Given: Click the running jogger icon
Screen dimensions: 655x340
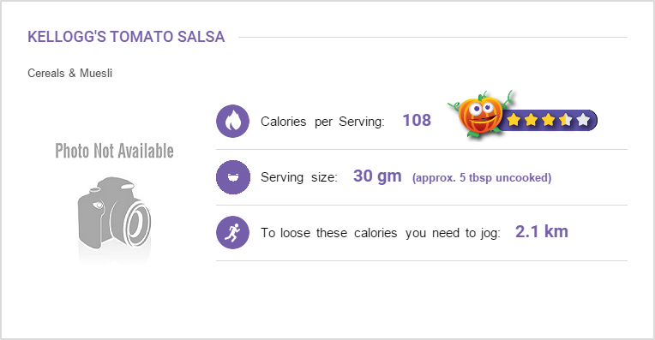Looking at the screenshot, I should click(232, 232).
